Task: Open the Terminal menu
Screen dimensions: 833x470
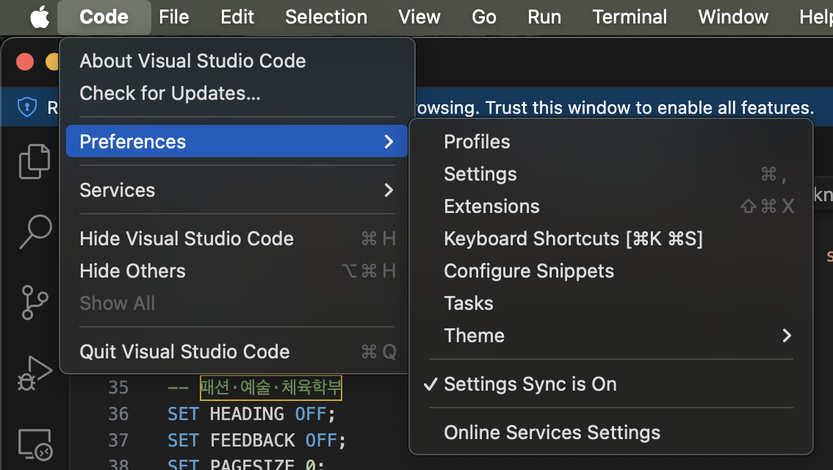Action: pos(630,17)
